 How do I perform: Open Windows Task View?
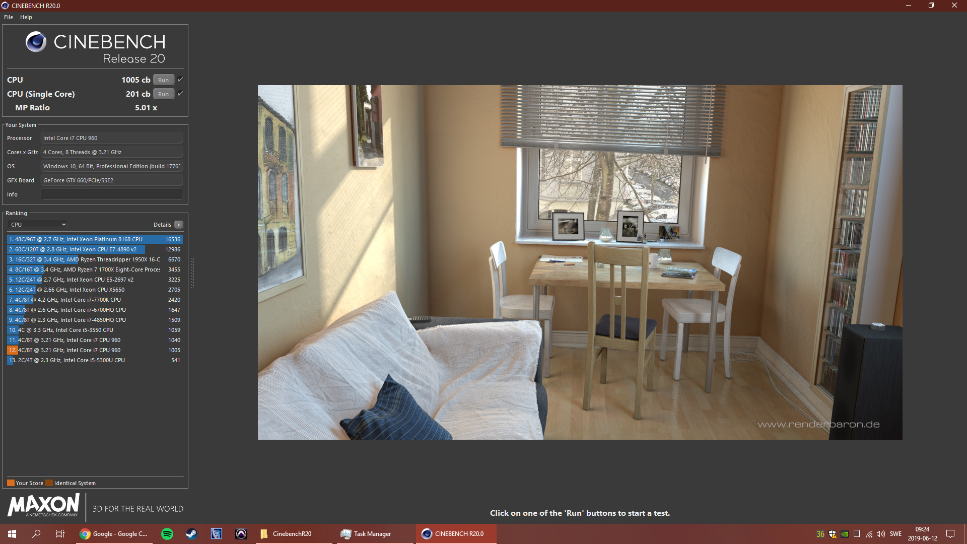tap(60, 534)
